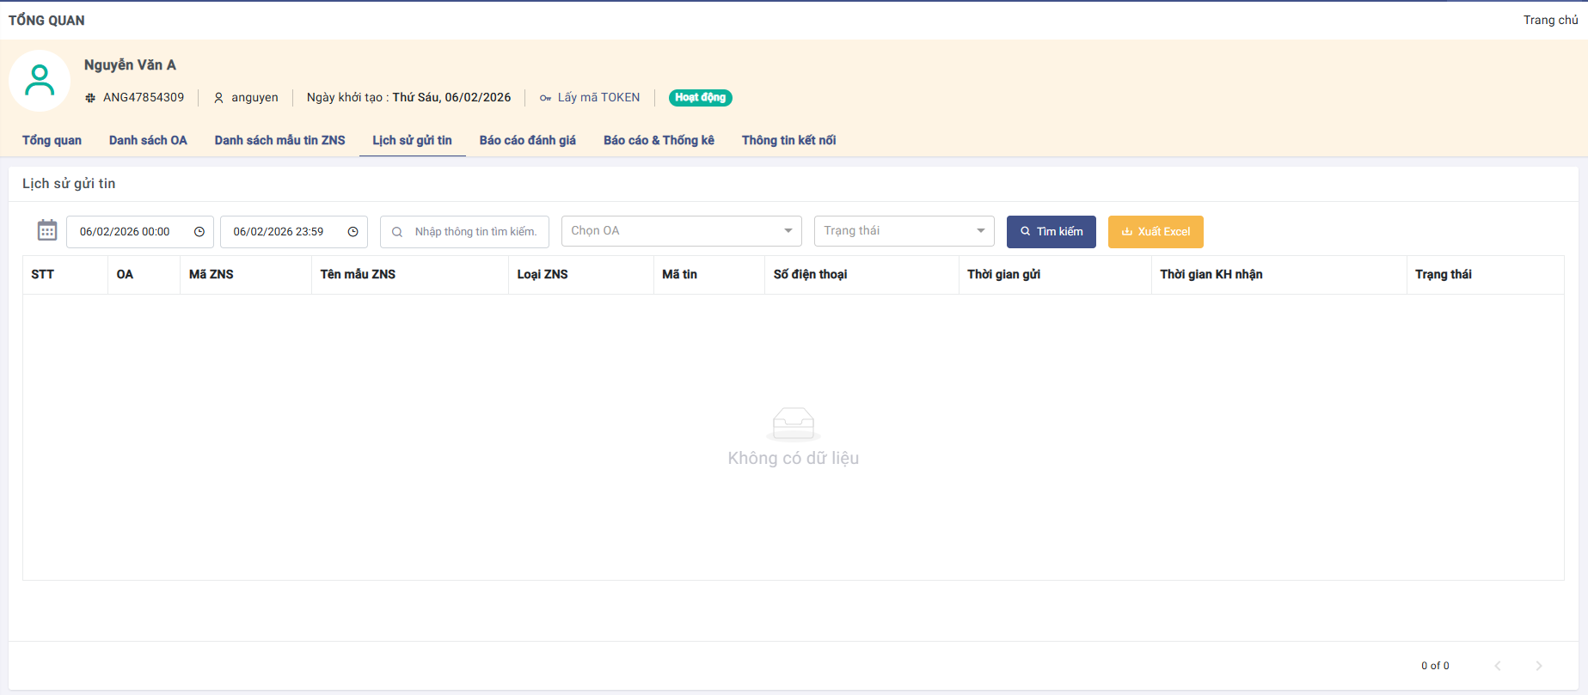Expand the Trạng thái filter dropdown
This screenshot has width=1588, height=695.
[904, 231]
